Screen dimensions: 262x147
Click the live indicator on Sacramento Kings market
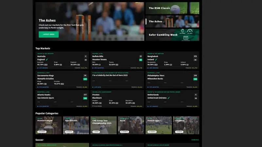click(x=38, y=87)
